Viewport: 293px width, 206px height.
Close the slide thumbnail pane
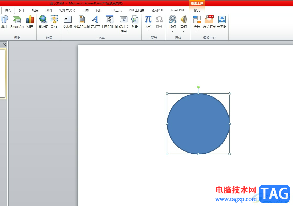[4, 44]
